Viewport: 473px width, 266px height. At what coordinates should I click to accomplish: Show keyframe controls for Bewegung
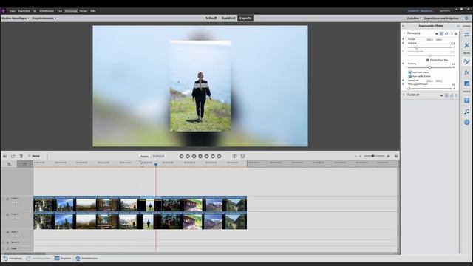tap(441, 34)
